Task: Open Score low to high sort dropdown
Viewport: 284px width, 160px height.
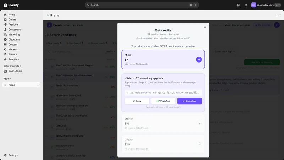Action: coord(225,52)
